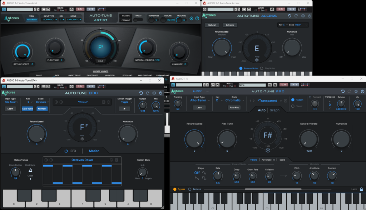Open settings gear in Auto-Tune Access

[x=303, y=16]
